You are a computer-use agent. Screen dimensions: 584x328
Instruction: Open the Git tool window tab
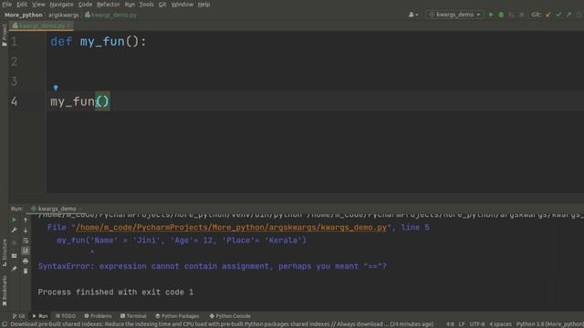coord(18,316)
